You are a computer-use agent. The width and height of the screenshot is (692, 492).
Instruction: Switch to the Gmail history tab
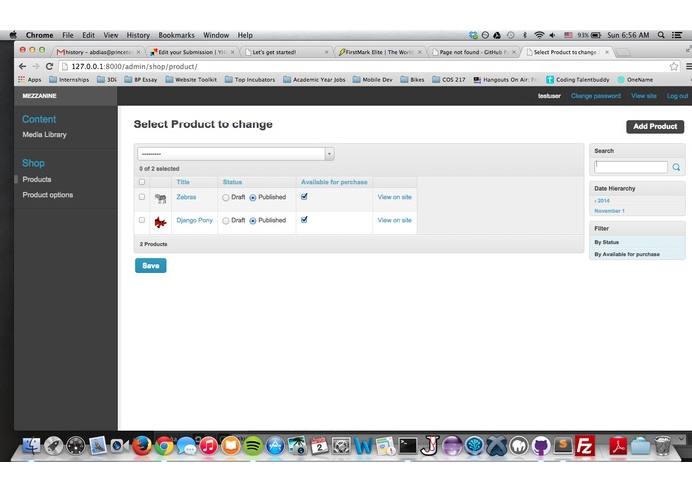98,52
